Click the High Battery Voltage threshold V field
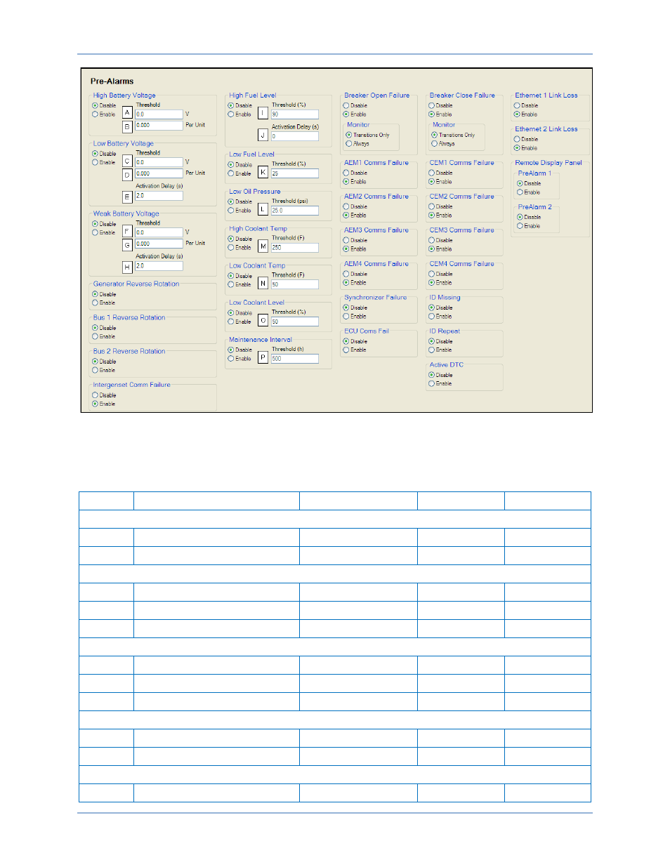 [159, 114]
